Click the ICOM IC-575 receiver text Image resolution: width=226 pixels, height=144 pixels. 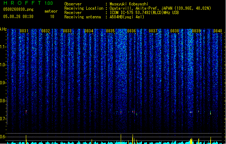point(144,13)
